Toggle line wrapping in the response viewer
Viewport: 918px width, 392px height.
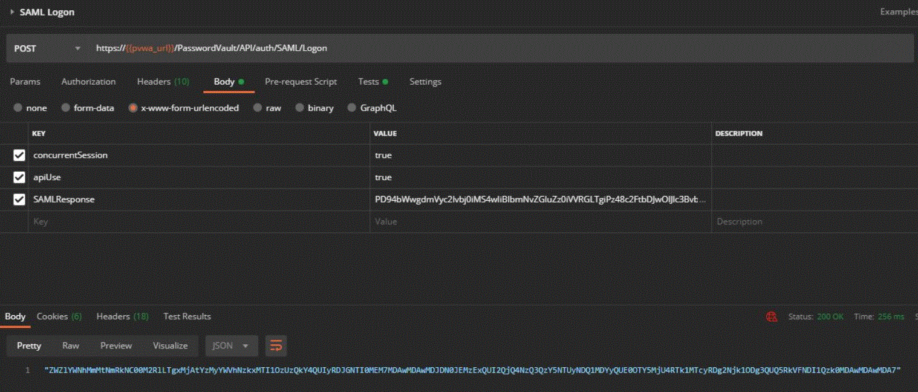[276, 345]
